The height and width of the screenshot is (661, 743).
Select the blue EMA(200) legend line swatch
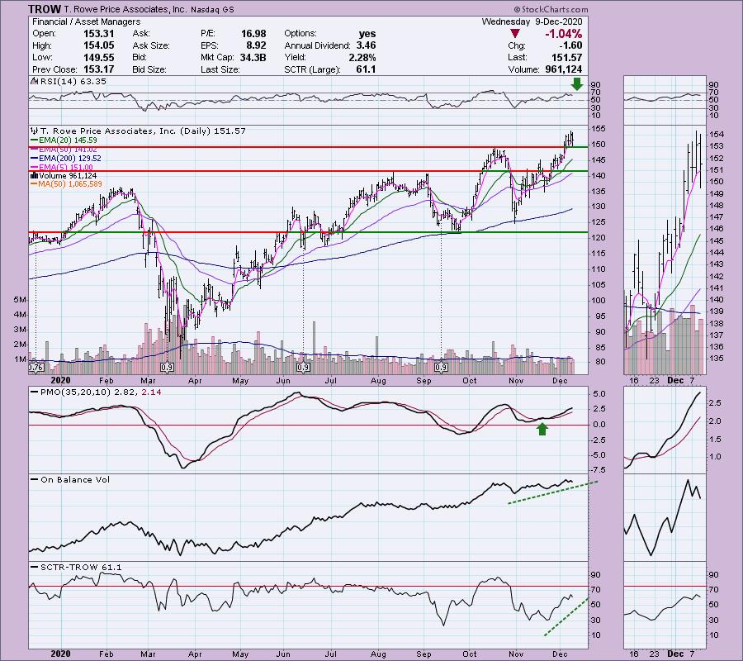(x=34, y=159)
